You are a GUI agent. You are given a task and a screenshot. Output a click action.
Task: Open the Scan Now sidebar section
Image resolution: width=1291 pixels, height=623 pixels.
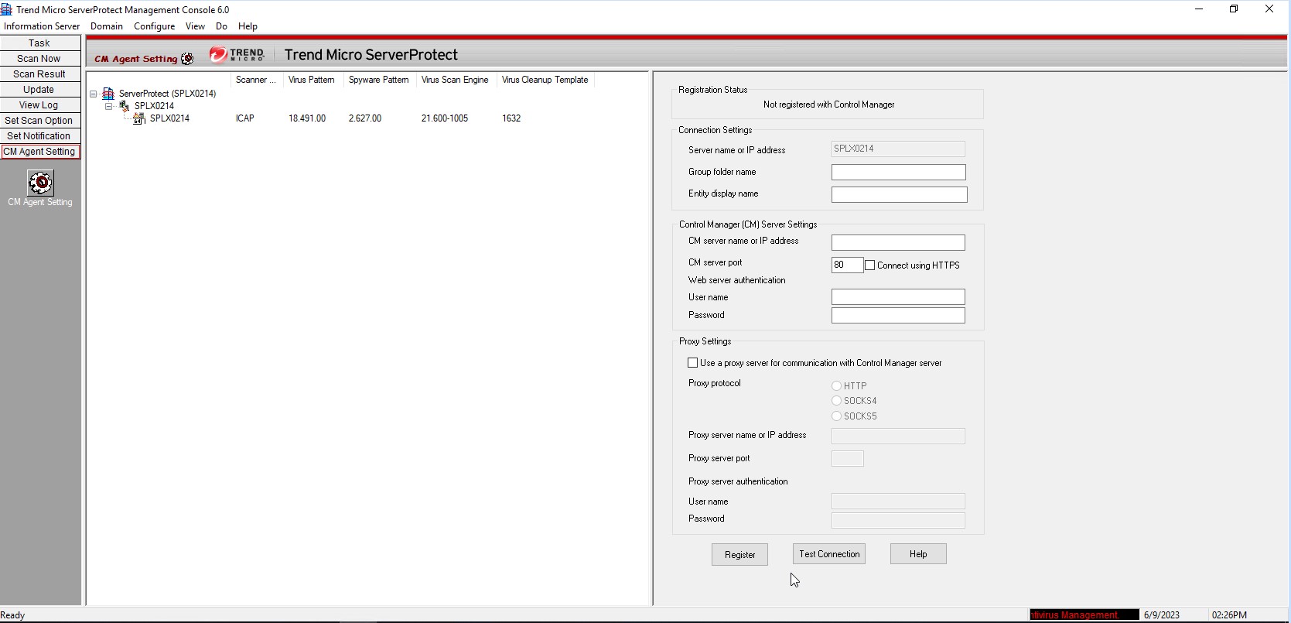(39, 59)
